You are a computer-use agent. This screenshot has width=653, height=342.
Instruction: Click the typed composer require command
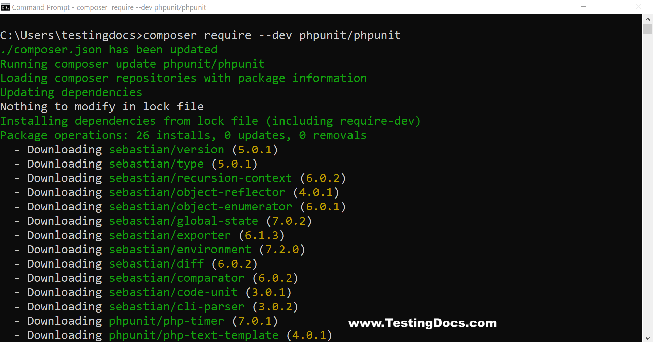coord(272,35)
